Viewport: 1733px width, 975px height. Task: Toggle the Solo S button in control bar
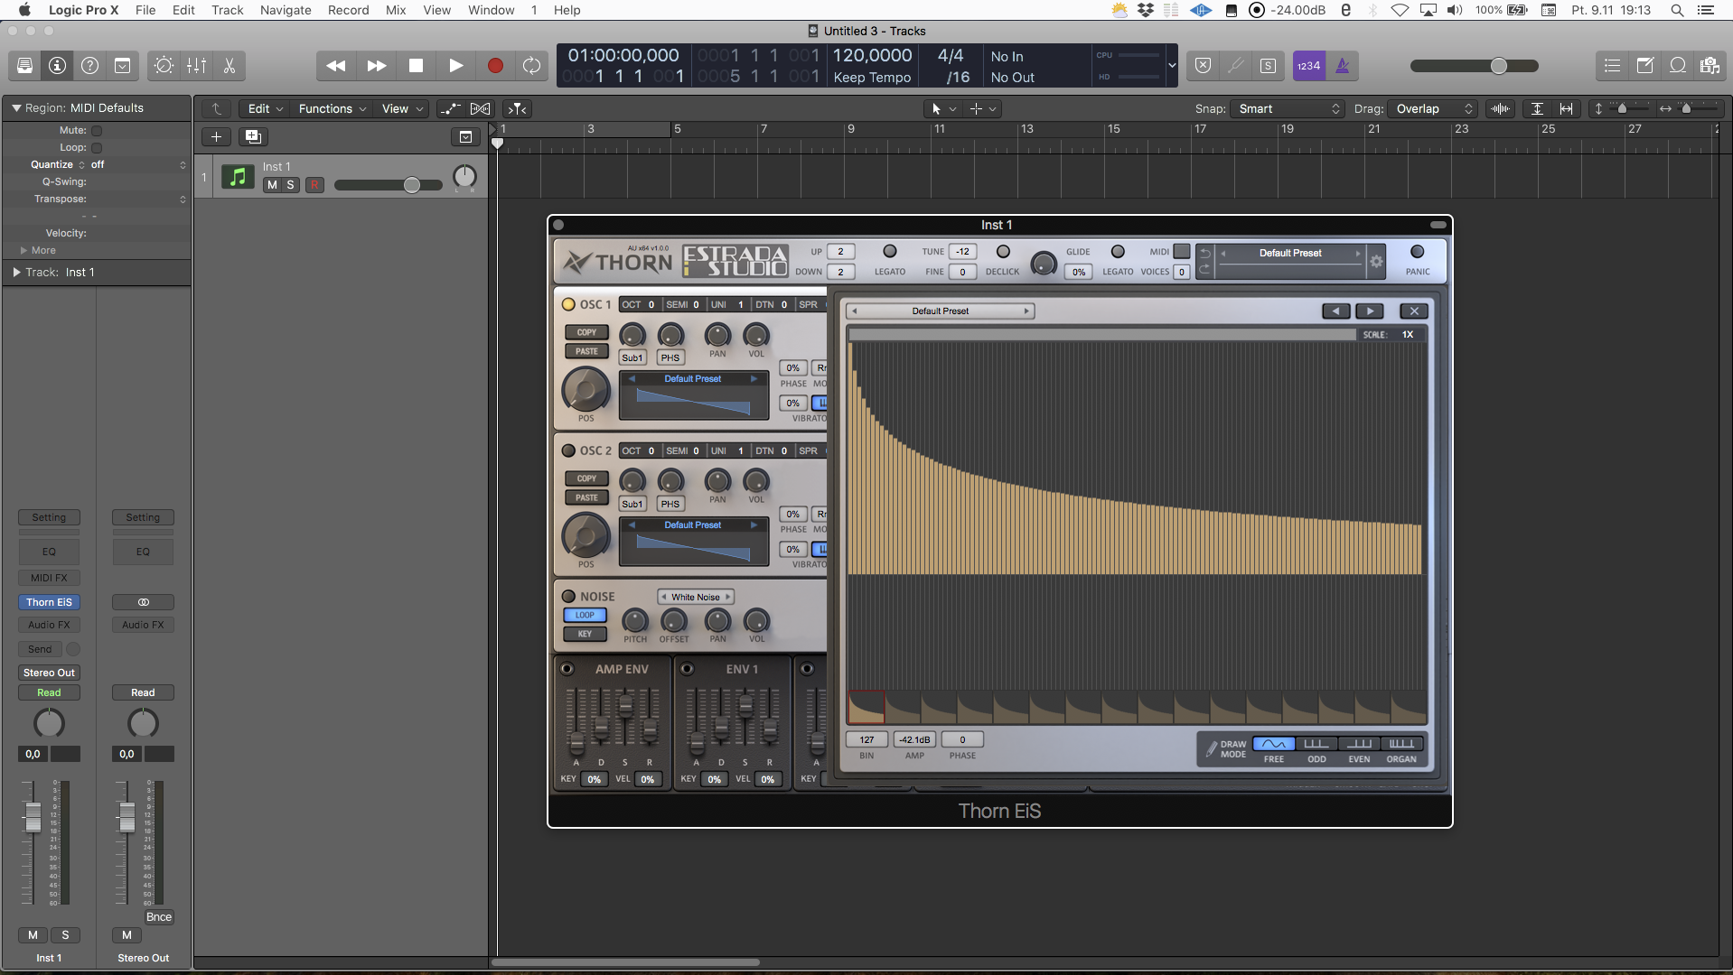click(1268, 66)
